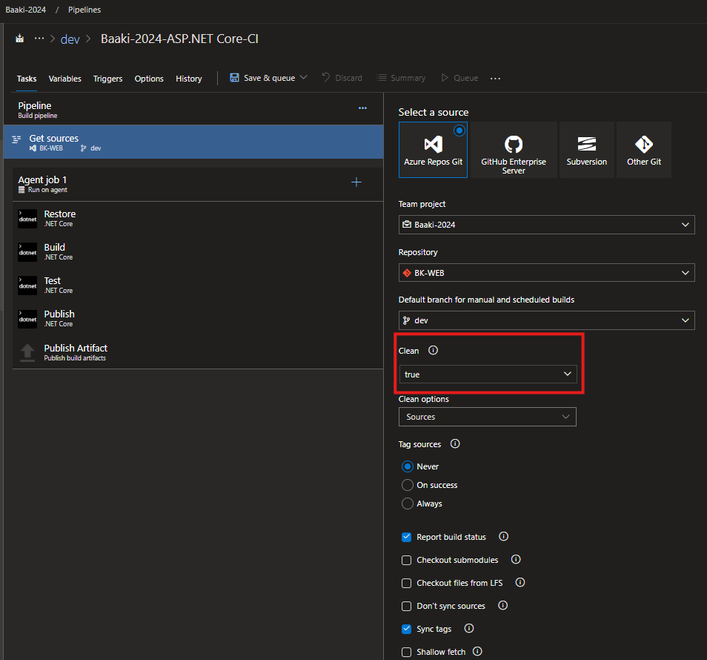
Task: Open the Team project dropdown
Action: (x=546, y=225)
